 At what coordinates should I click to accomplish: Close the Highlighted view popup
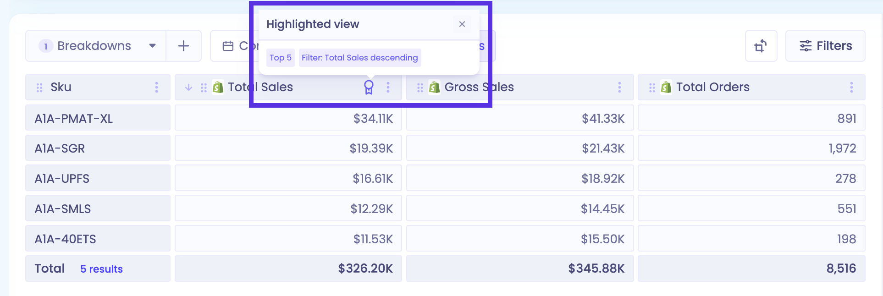(x=462, y=24)
